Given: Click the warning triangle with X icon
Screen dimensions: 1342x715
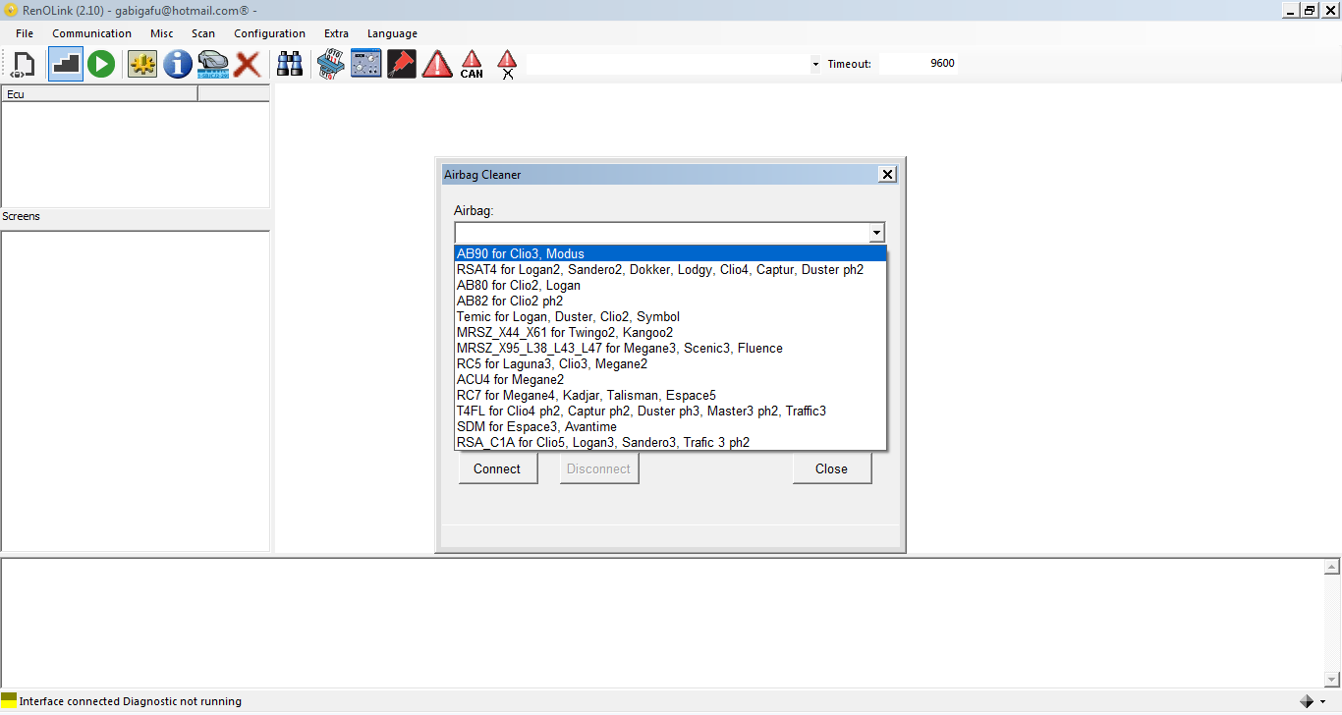Looking at the screenshot, I should point(507,65).
